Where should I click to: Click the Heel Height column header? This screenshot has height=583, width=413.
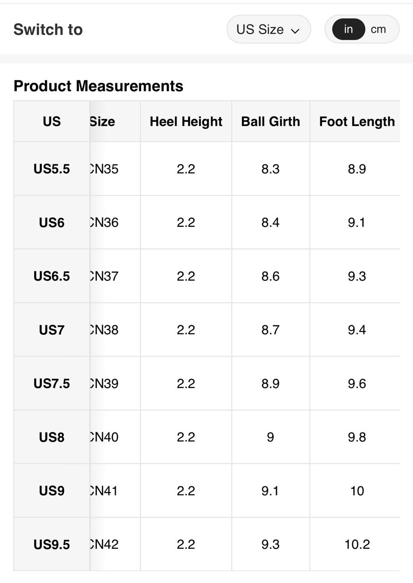(186, 122)
